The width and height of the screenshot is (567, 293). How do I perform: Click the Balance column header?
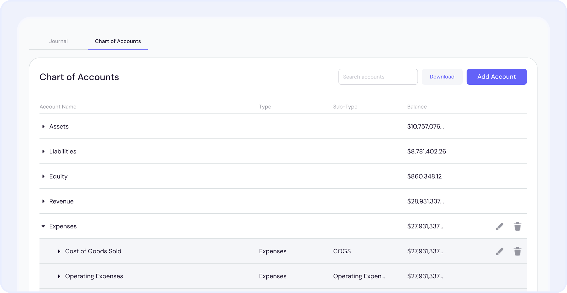(417, 106)
